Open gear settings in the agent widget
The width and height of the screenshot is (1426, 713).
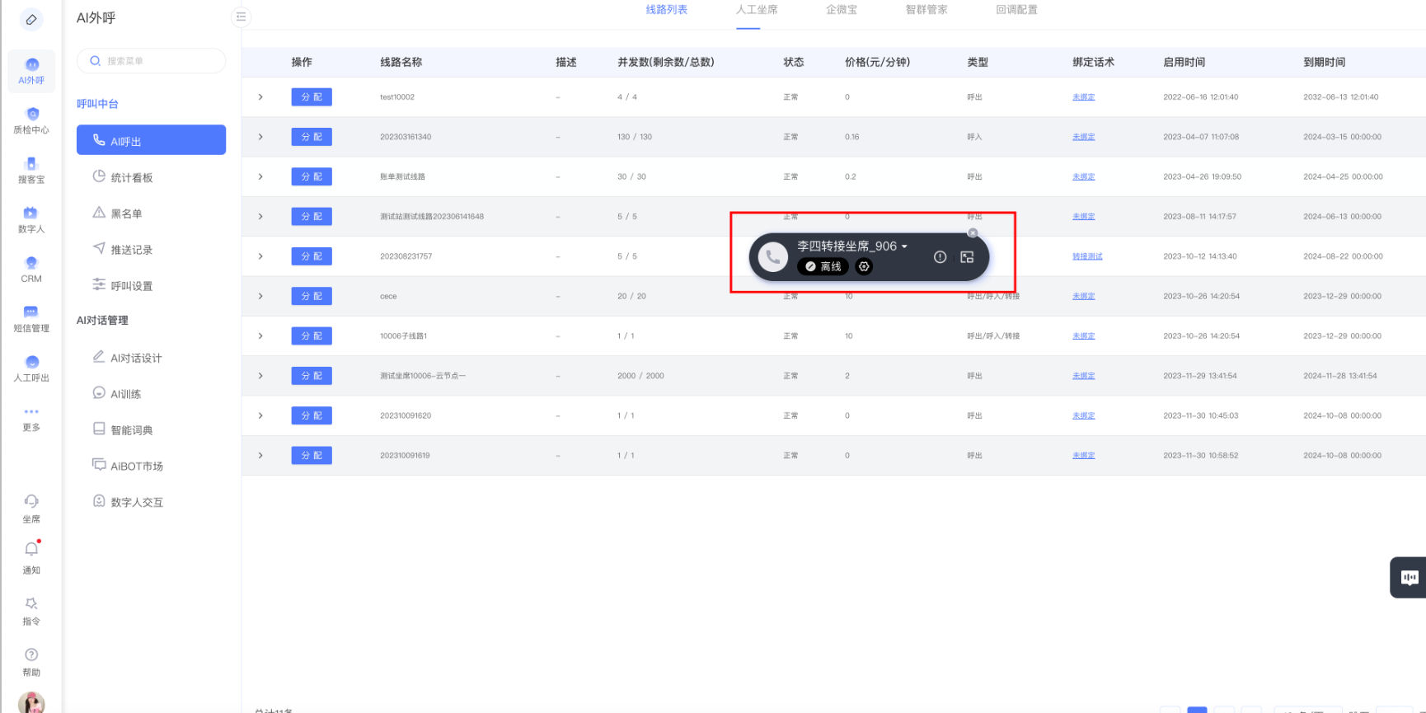864,266
